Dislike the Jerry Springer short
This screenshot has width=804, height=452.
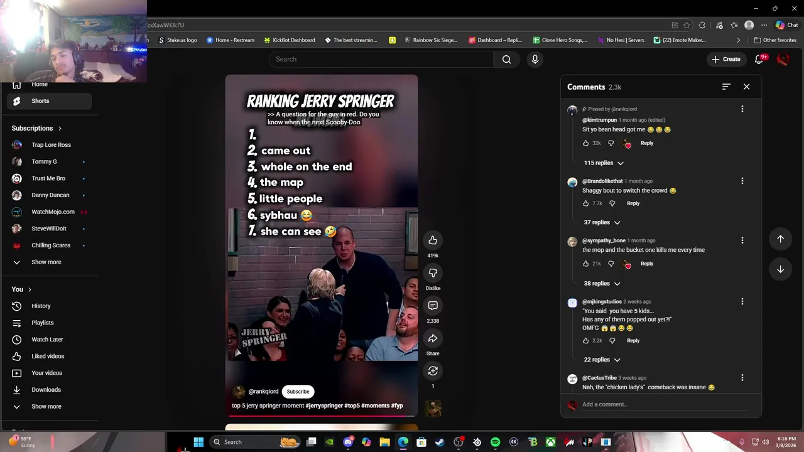[x=433, y=273]
